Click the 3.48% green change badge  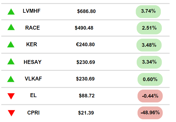149,45
